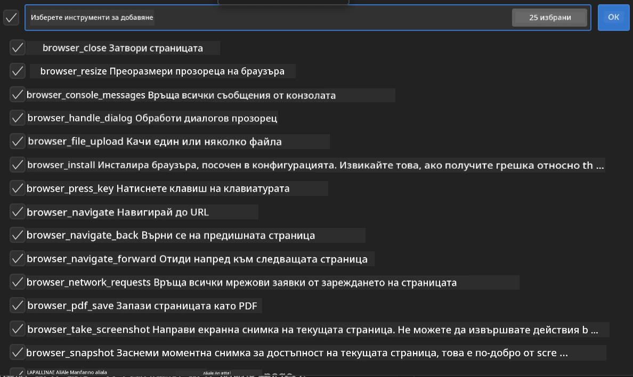Toggle the browser_resize checkbox
This screenshot has height=377, width=633.
click(18, 71)
